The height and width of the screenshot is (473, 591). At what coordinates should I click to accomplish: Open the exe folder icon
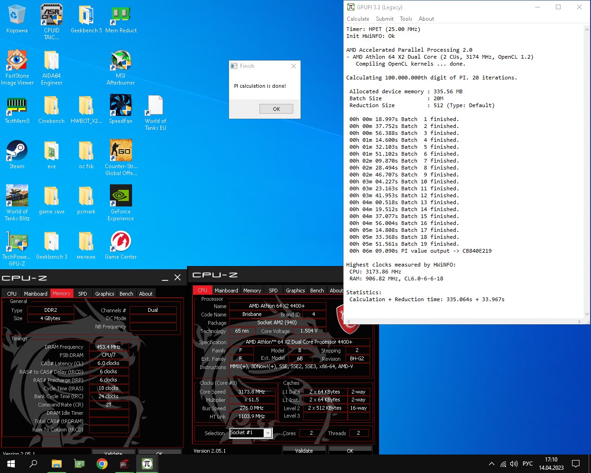pyautogui.click(x=52, y=155)
